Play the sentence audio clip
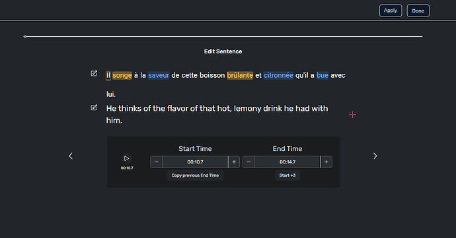Viewport: 456px width, 238px height. coord(126,158)
